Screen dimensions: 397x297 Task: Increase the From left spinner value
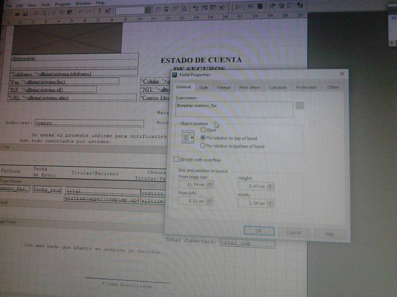(209, 200)
